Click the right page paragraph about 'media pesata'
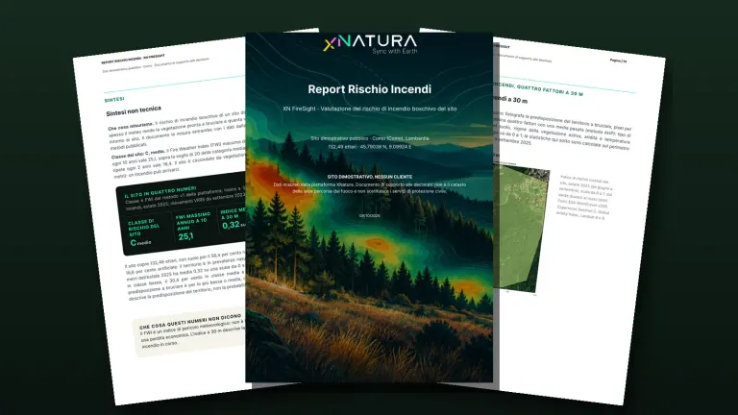The width and height of the screenshot is (738, 415). [562, 131]
